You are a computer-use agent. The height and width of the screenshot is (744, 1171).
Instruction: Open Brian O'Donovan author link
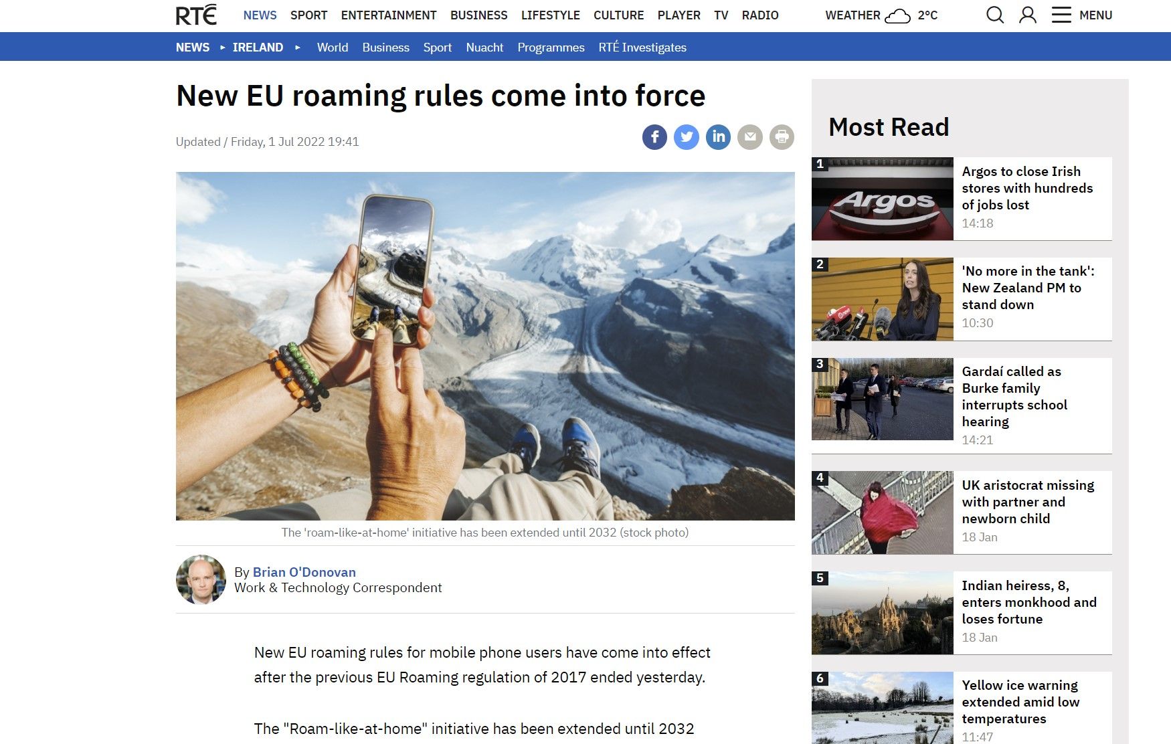point(304,572)
